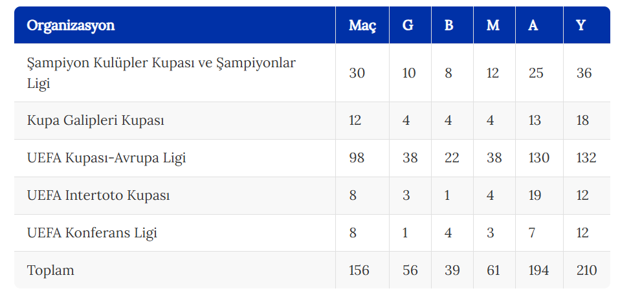
Task: Select UEFA Kupası-Avrupa Ligi row label
Action: (106, 158)
